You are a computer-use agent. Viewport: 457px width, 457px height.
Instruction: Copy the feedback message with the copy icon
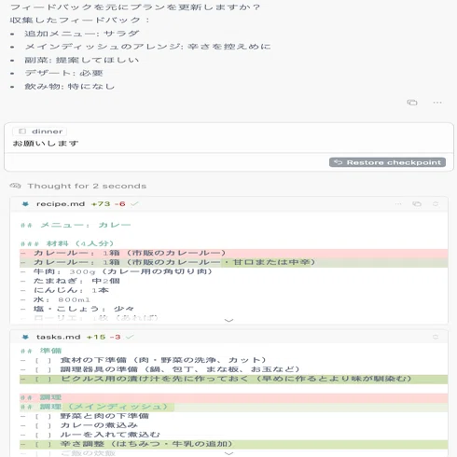click(x=412, y=103)
